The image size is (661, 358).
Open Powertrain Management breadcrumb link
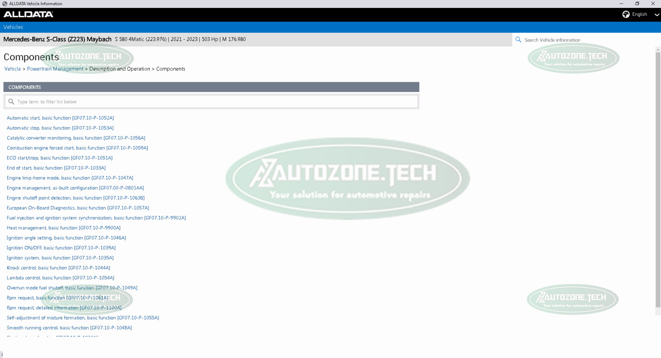click(55, 69)
